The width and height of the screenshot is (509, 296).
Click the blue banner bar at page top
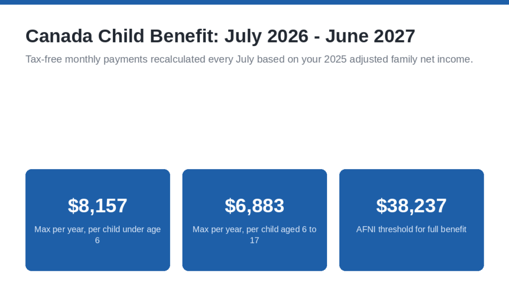tap(254, 2)
